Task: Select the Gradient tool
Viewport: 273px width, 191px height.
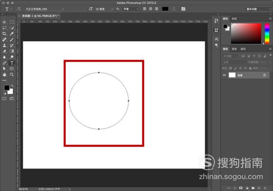Action: pyautogui.click(x=12, y=51)
